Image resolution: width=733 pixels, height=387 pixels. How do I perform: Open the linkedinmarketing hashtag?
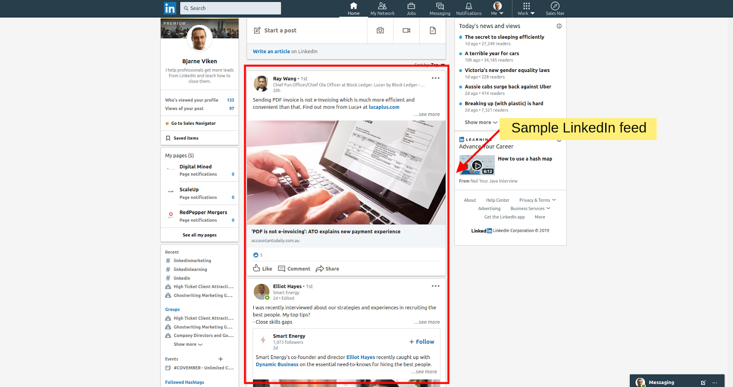click(x=192, y=260)
